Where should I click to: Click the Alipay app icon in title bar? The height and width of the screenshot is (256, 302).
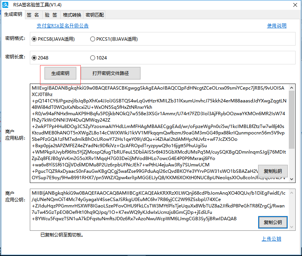point(5,5)
